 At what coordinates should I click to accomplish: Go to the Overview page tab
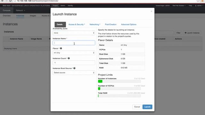[x=7, y=16]
